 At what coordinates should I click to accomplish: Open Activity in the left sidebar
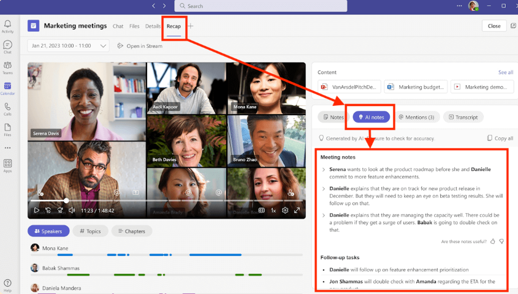7,26
